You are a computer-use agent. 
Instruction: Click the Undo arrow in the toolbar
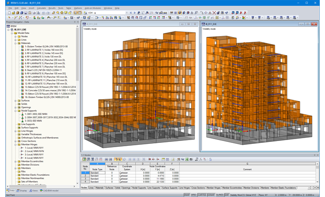tap(44, 13)
